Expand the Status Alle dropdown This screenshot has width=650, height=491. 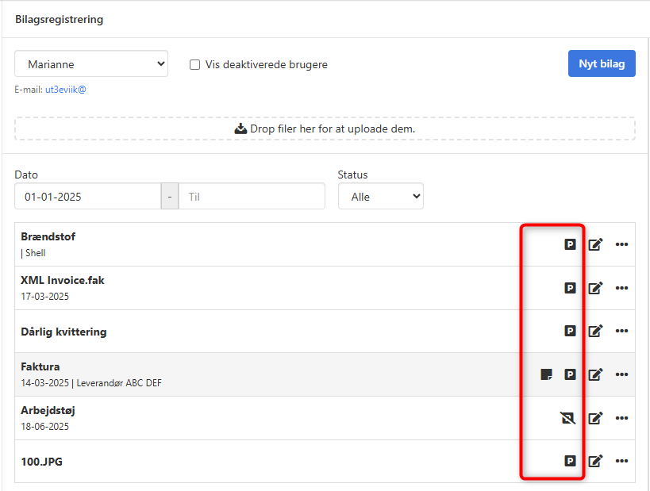[380, 197]
